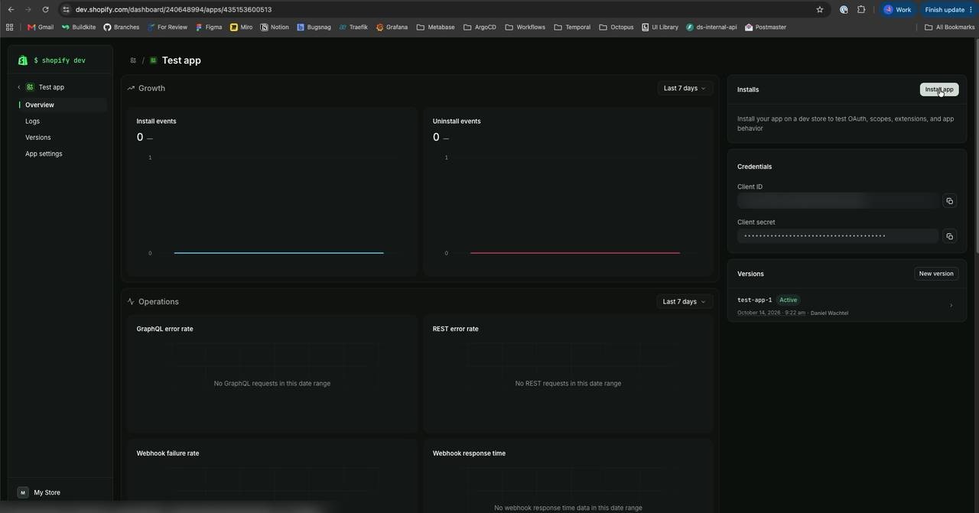Click the test-app-1 version name
Viewport: 979px width, 513px height.
pyautogui.click(x=755, y=300)
